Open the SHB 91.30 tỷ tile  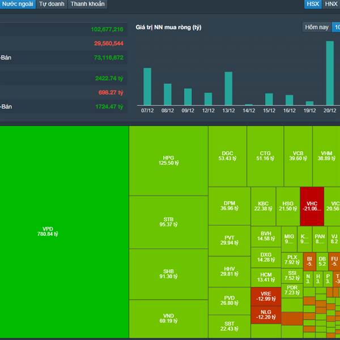coord(168,274)
